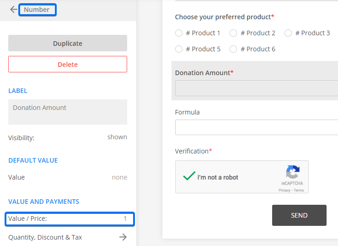This screenshot has width=338, height=246.
Task: Choose the # Product 6 radio option
Action: click(x=233, y=49)
